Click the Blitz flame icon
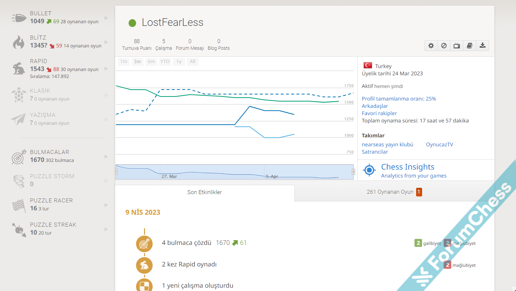Screen dimensions: 516x291 19,42
